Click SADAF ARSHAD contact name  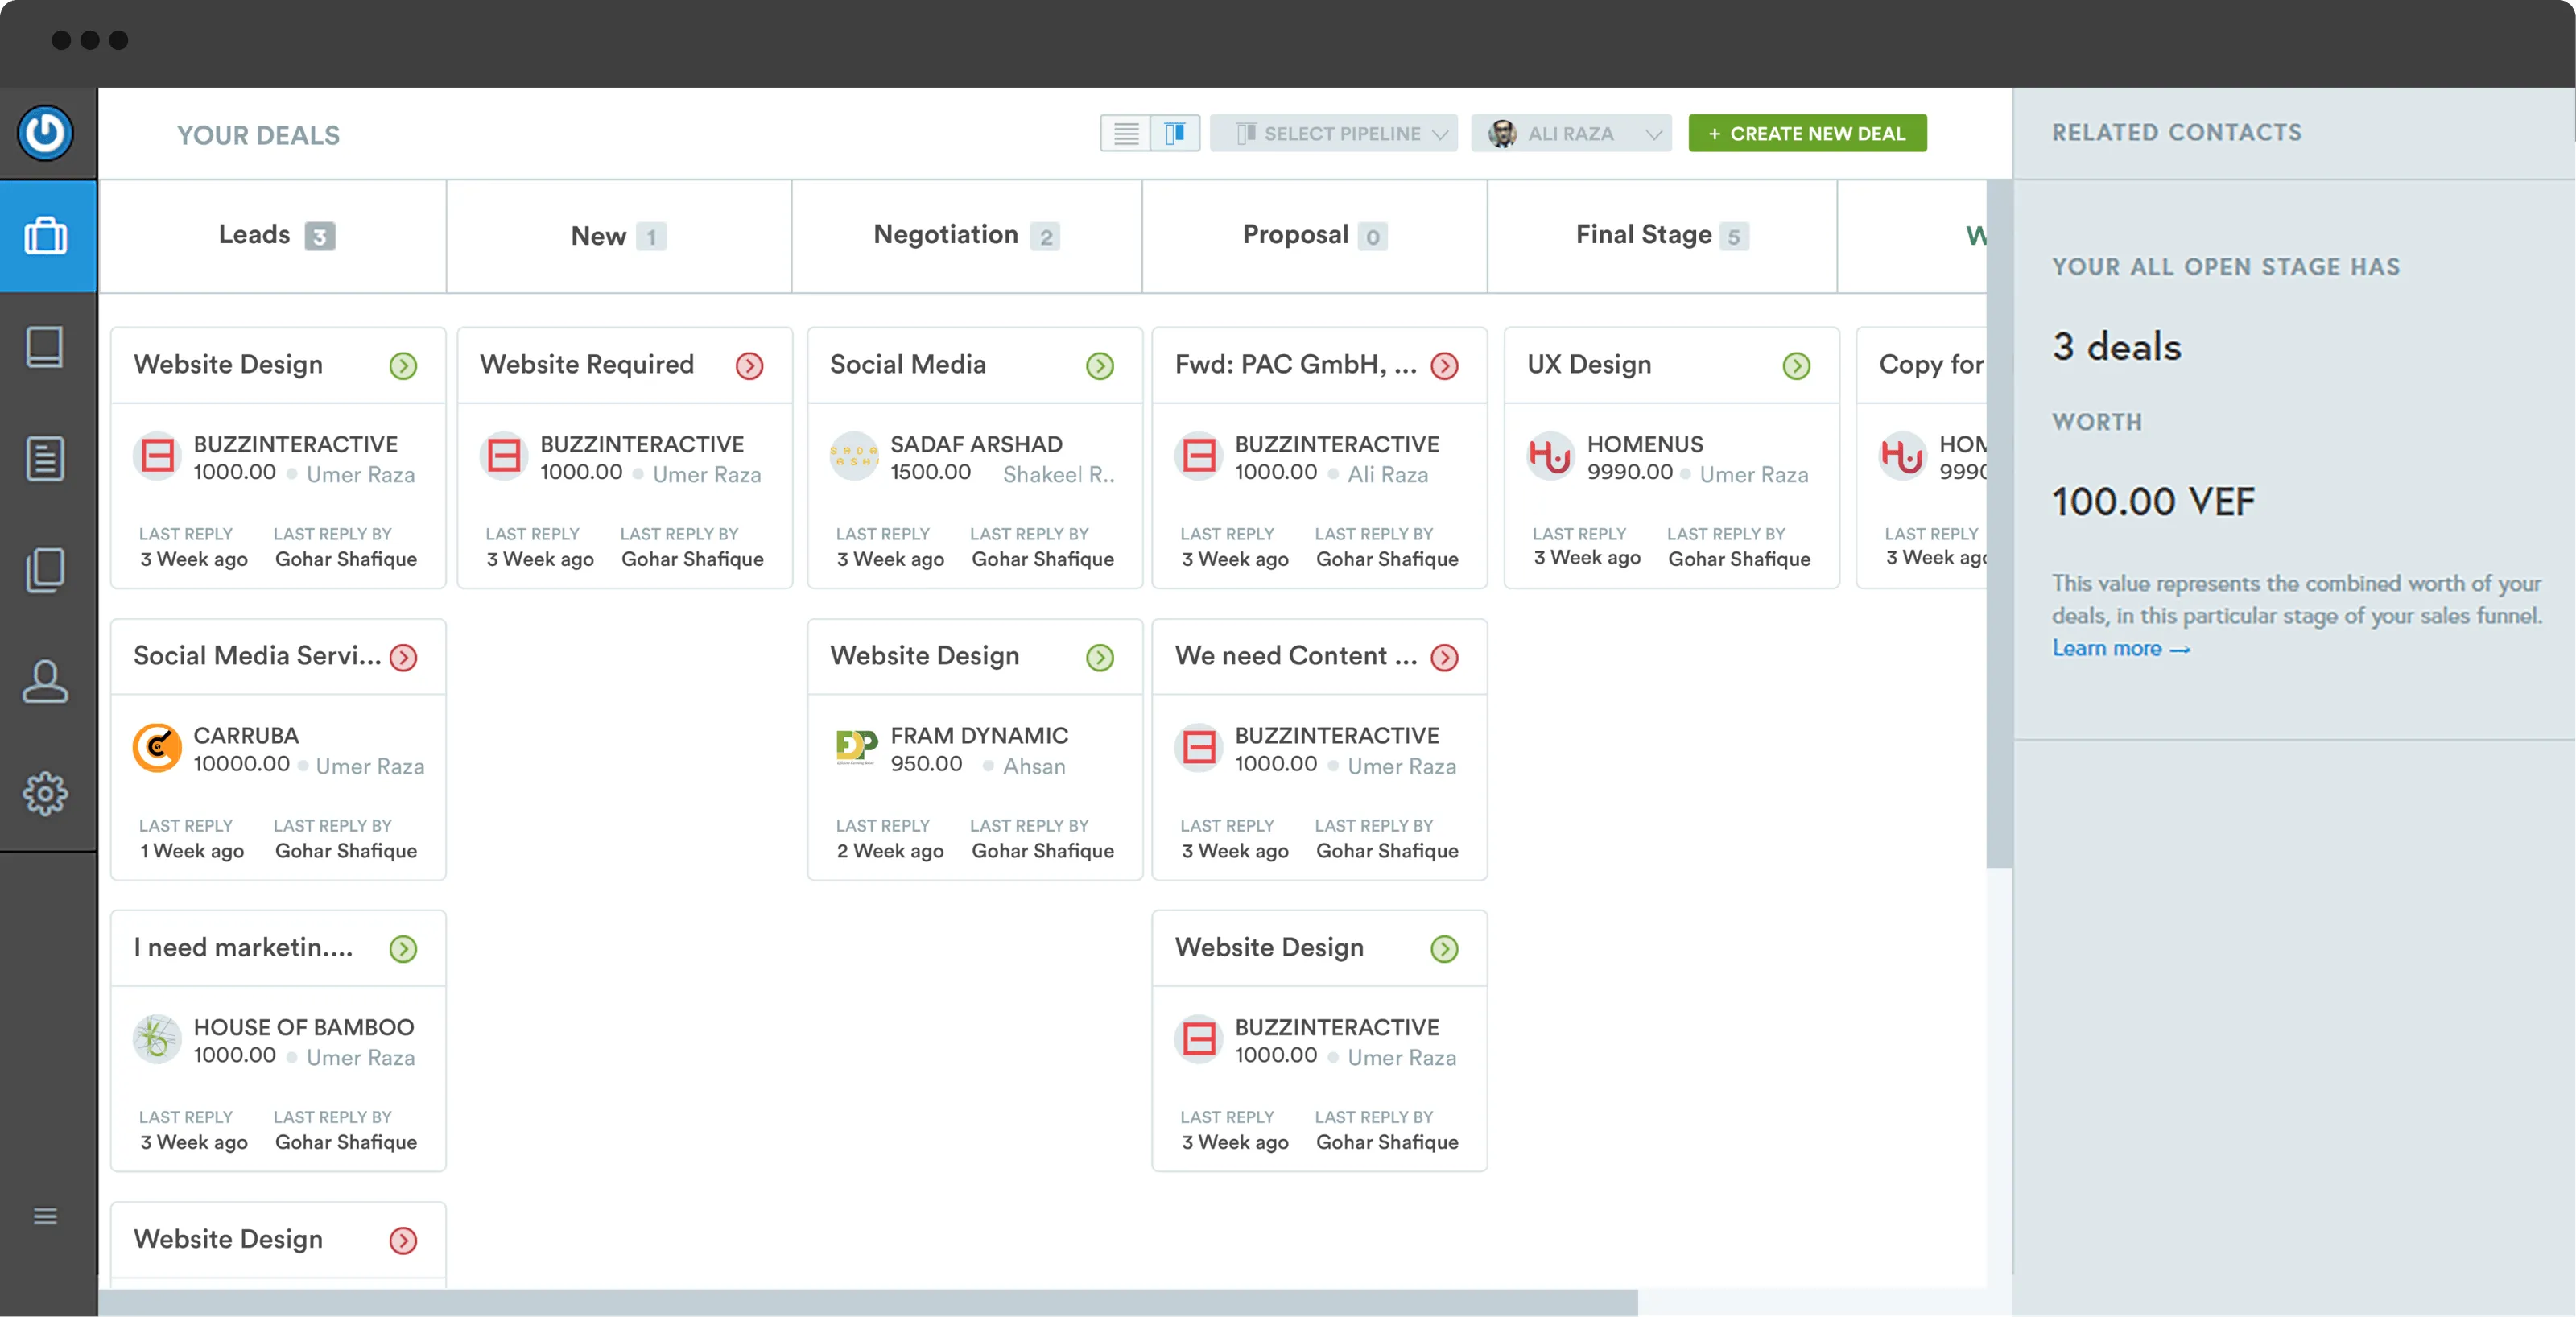[976, 444]
